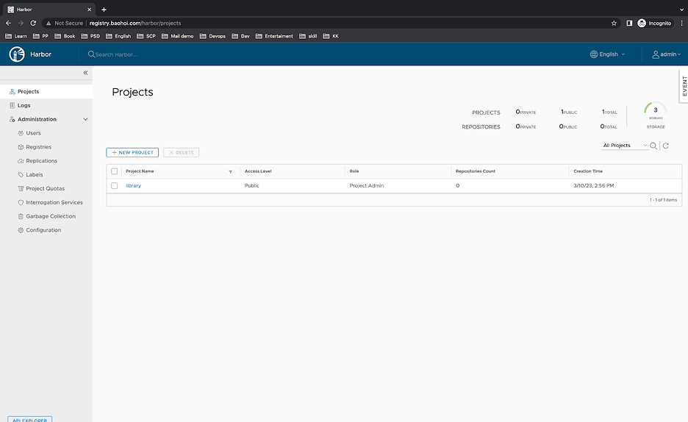
Task: Click the Harbor logo icon
Action: 17,54
